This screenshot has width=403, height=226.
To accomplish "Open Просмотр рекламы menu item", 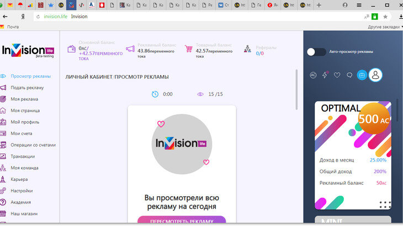I will (x=30, y=76).
